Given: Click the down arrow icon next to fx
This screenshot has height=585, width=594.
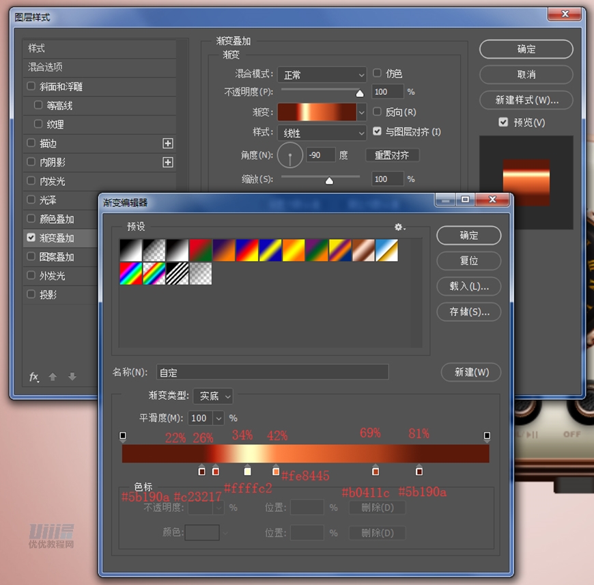Looking at the screenshot, I should [72, 377].
